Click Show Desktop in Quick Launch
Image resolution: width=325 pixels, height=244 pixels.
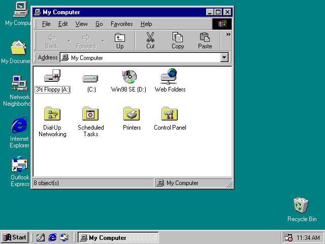click(x=41, y=237)
